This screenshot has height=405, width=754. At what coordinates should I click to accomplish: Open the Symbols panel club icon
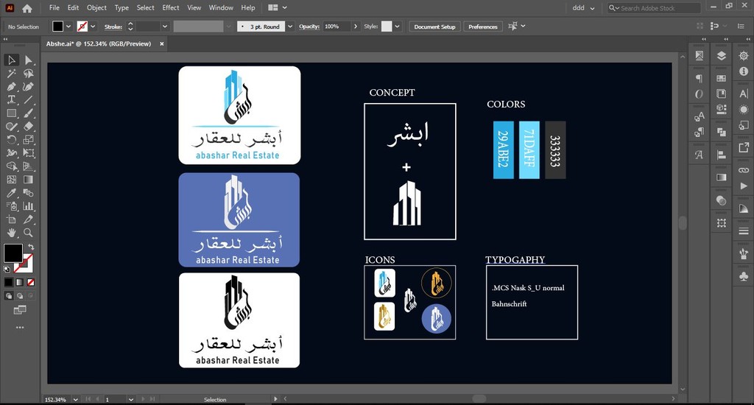coord(744,276)
